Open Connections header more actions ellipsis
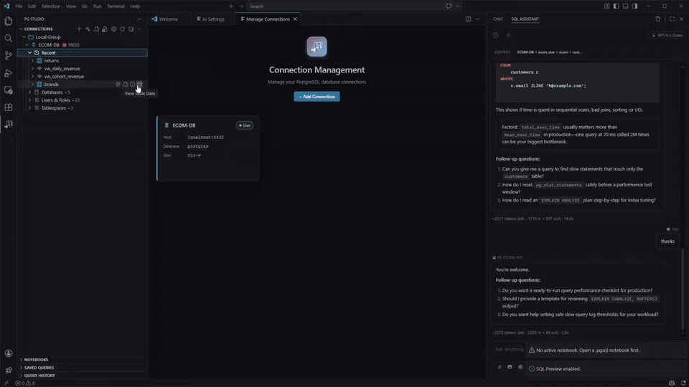Image resolution: width=689 pixels, height=387 pixels. tap(139, 29)
